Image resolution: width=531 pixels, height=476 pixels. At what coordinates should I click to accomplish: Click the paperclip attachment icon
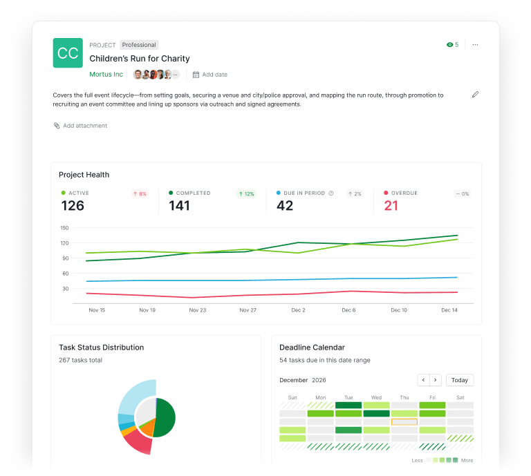point(57,126)
